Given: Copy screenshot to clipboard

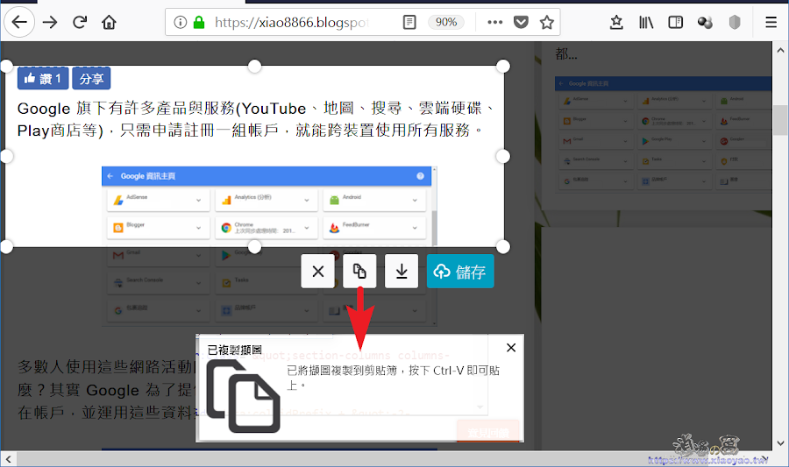Looking at the screenshot, I should click(x=359, y=272).
